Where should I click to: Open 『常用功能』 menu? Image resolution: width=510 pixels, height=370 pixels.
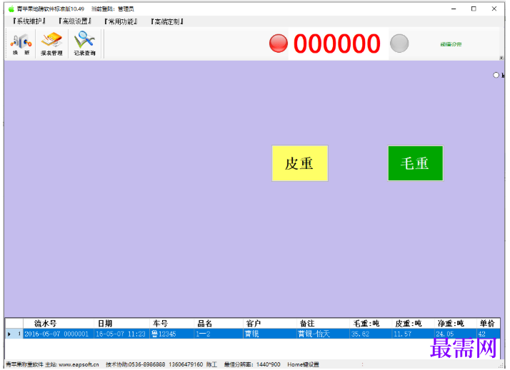(x=121, y=22)
